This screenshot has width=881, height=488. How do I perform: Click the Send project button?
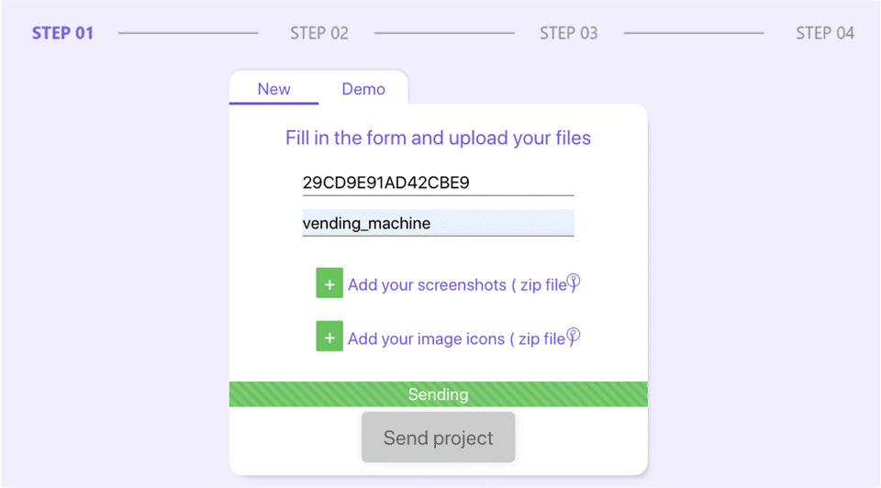click(439, 438)
